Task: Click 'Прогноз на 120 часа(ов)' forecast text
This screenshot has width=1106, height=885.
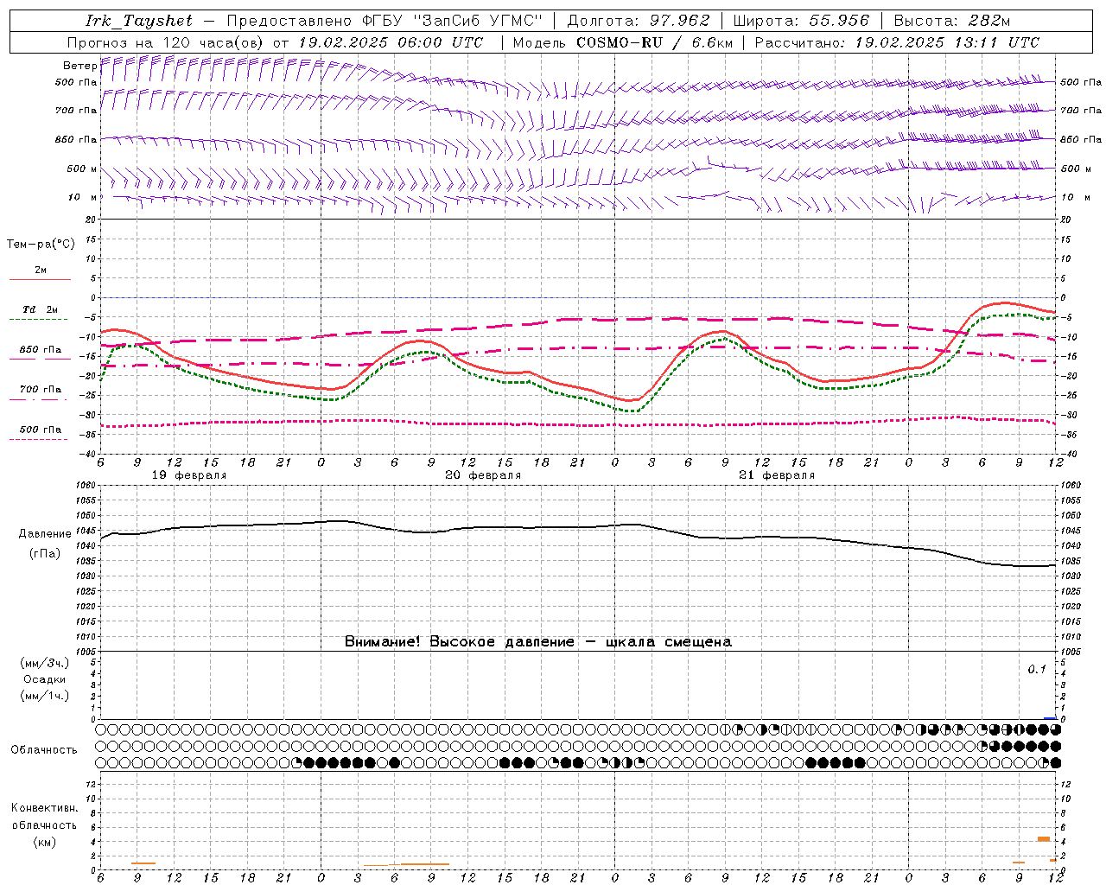Action: click(x=166, y=42)
